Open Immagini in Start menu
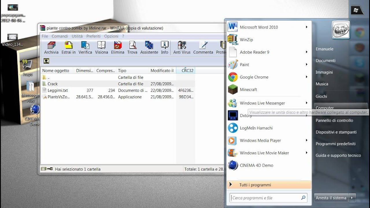Viewport: 370px width, 208px height. click(324, 72)
